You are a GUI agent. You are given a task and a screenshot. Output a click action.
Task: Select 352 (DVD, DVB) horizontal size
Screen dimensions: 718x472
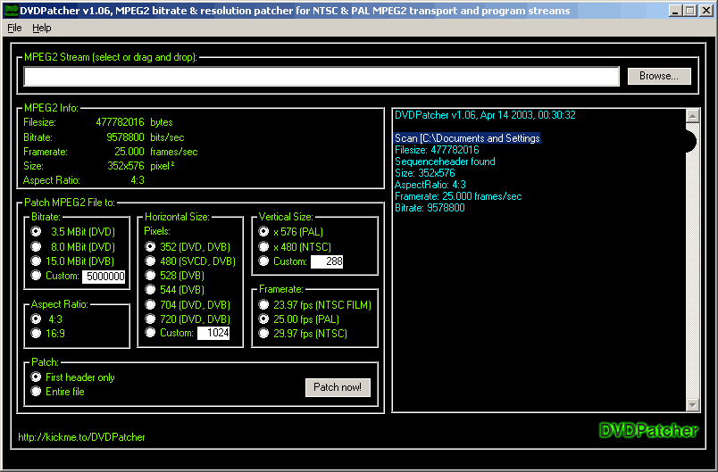pos(150,246)
